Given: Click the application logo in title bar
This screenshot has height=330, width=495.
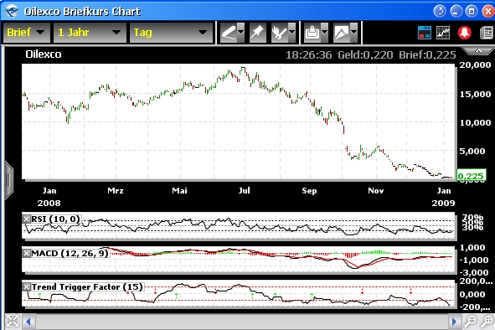Looking at the screenshot, I should (x=12, y=12).
